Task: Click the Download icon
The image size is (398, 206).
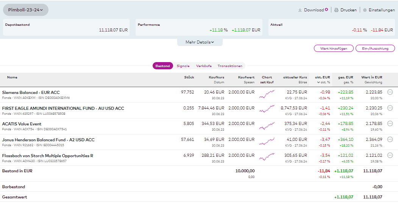Action: (300, 10)
